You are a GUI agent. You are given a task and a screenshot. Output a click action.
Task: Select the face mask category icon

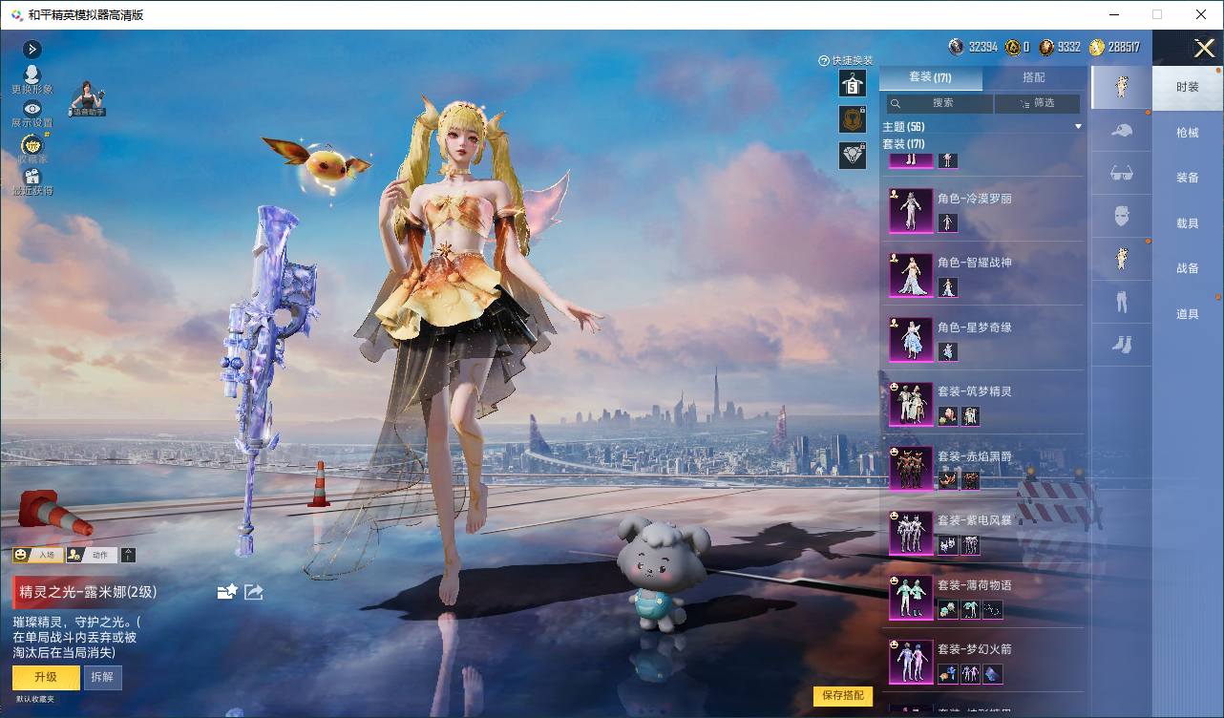[1121, 216]
